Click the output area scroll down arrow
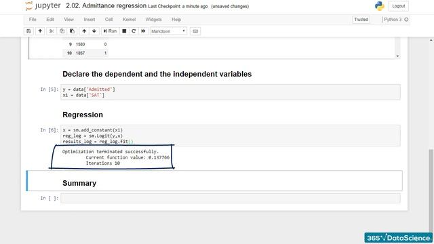This screenshot has width=434, height=244. [x=397, y=56]
